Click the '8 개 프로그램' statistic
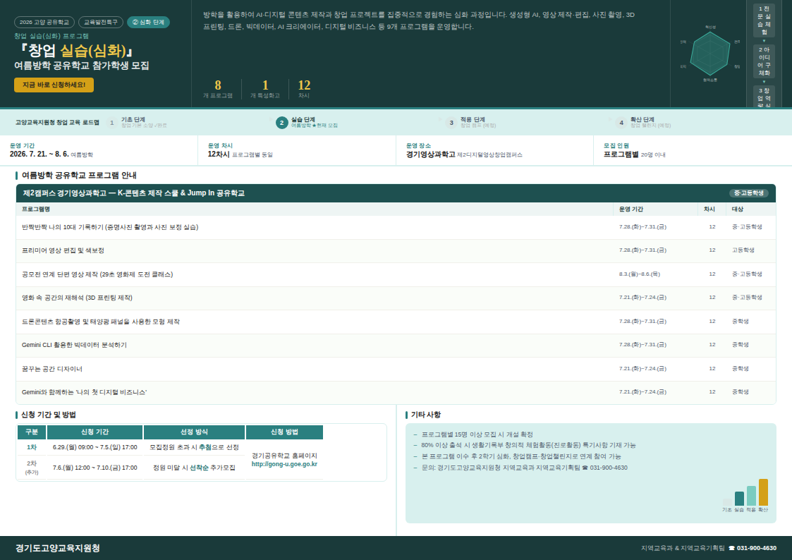The image size is (792, 560). (x=218, y=89)
